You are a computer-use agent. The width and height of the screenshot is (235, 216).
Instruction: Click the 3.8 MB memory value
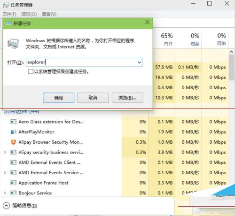(165, 152)
